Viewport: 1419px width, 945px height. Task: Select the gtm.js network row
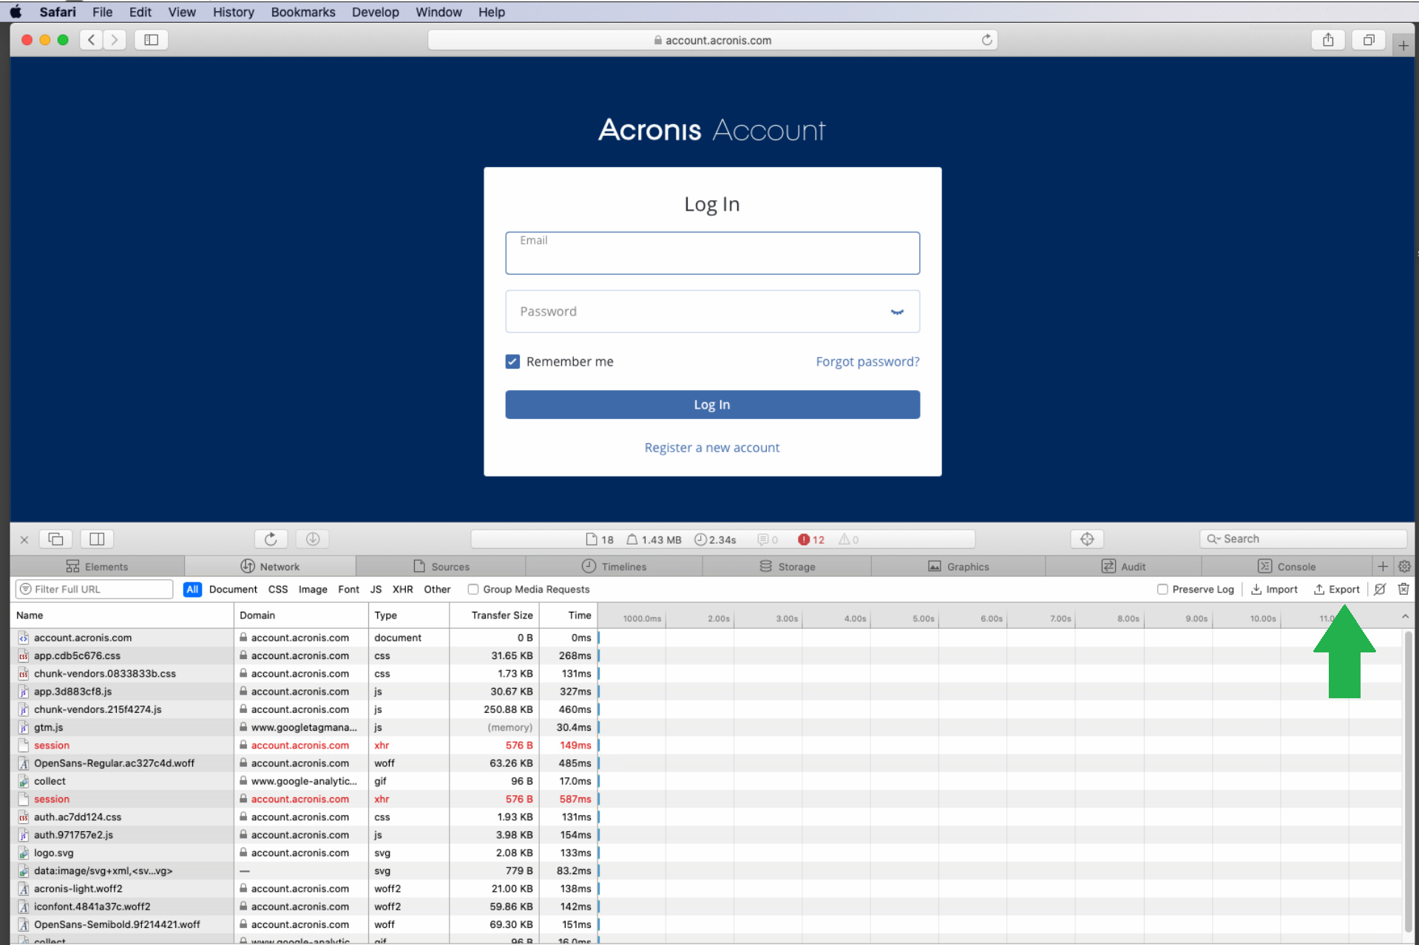[305, 728]
